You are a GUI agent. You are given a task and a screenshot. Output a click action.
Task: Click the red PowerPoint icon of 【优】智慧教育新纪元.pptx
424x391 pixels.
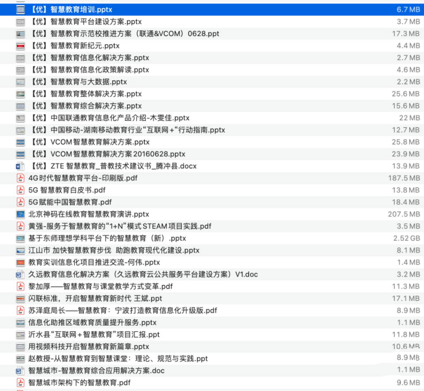click(20, 45)
